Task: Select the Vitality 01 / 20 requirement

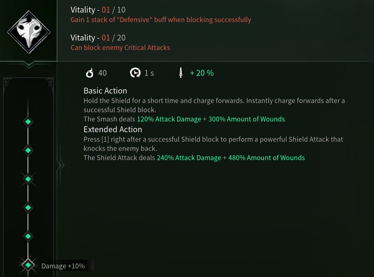Action: (98, 38)
